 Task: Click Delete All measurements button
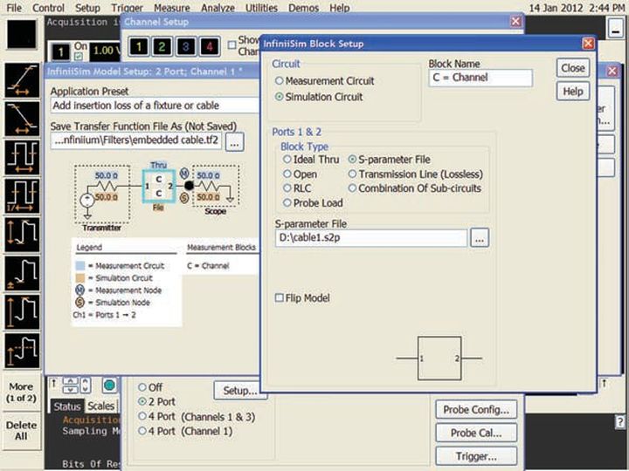tap(21, 431)
